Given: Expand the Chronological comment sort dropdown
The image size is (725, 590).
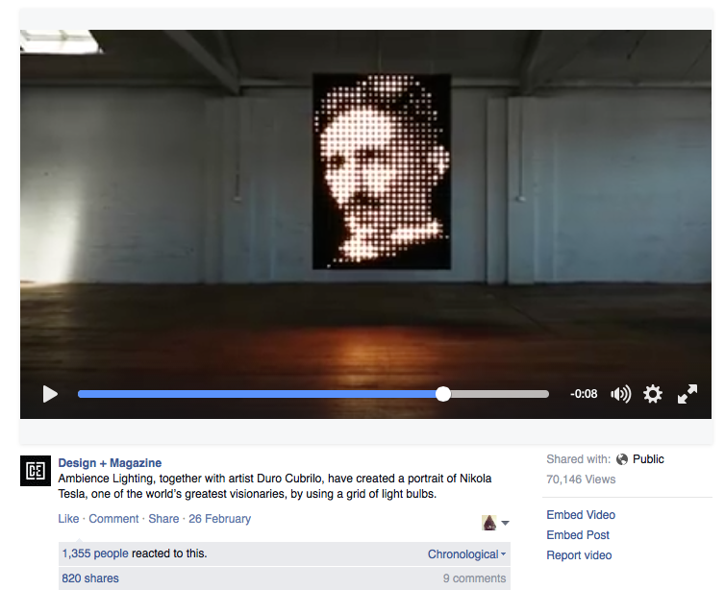Looking at the screenshot, I should (x=466, y=554).
